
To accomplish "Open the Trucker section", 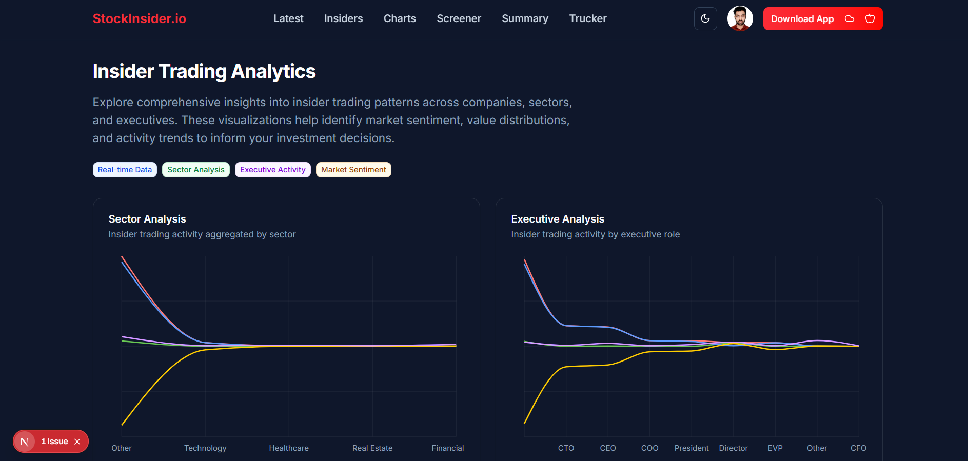I will [x=588, y=18].
